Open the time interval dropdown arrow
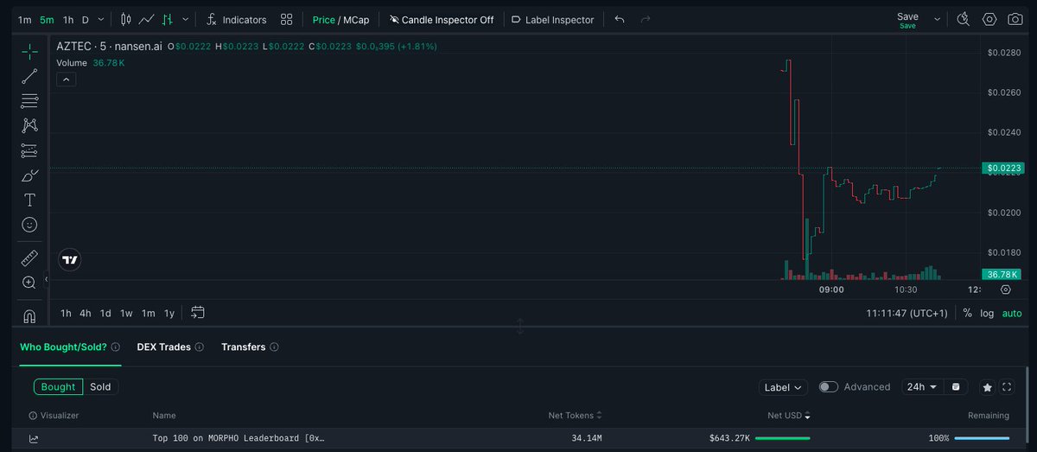Screen dimensions: 1037x452 [102, 19]
